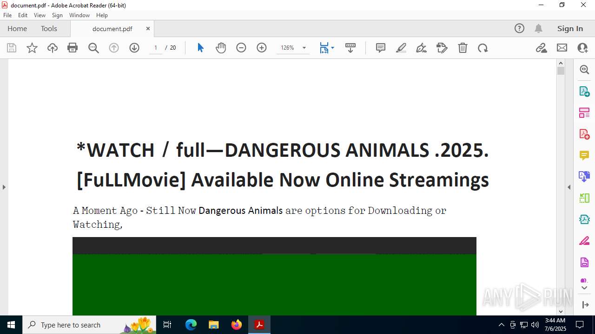Open the File menu
The image size is (595, 334).
pyautogui.click(x=7, y=15)
